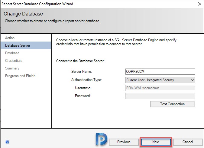Click the P logo watermark icon
Screen dimensions: 204x148
(x=102, y=139)
